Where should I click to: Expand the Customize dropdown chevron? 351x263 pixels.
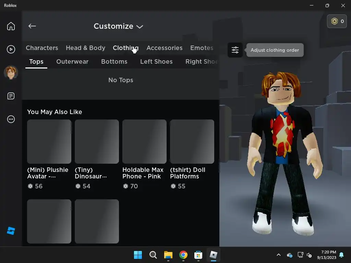(140, 27)
